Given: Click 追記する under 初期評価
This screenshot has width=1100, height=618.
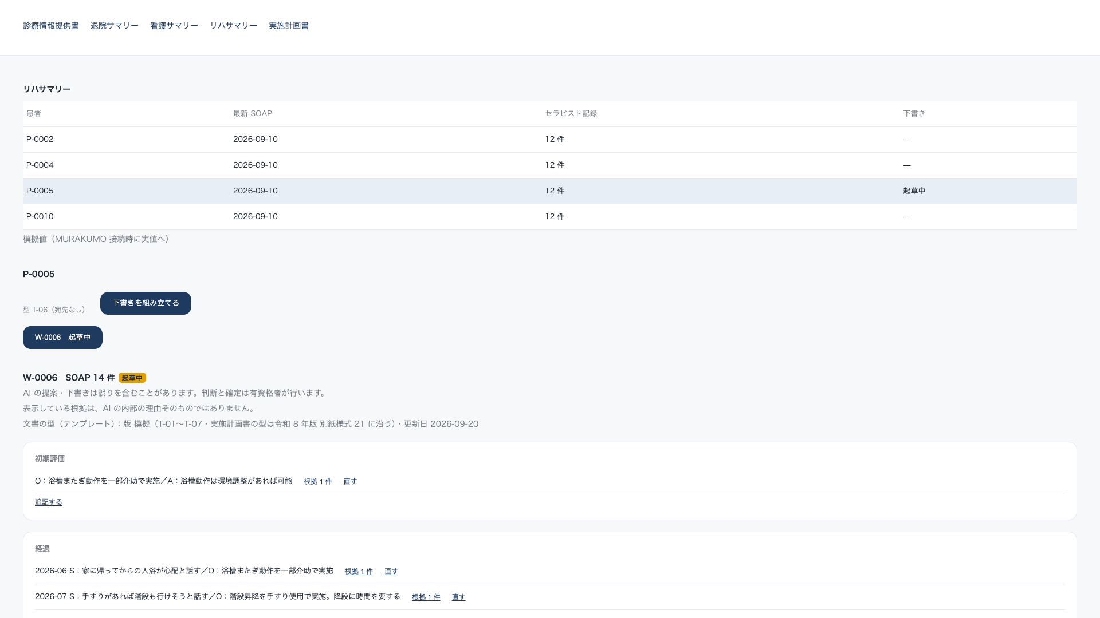Looking at the screenshot, I should coord(49,502).
